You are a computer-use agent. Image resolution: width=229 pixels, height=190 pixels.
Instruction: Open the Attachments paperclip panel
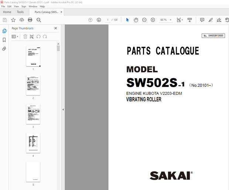pyautogui.click(x=4, y=49)
